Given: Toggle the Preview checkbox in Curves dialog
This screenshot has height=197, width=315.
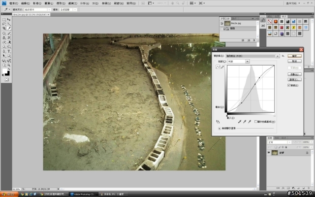Looking at the screenshot, I should point(289,85).
